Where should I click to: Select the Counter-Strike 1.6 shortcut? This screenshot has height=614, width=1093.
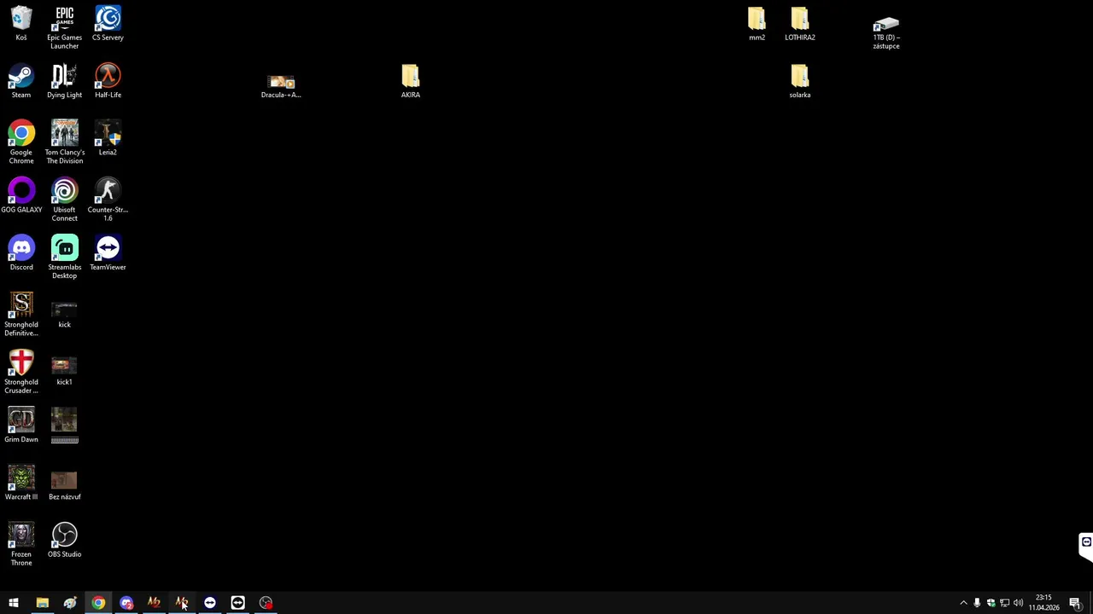[x=108, y=199]
